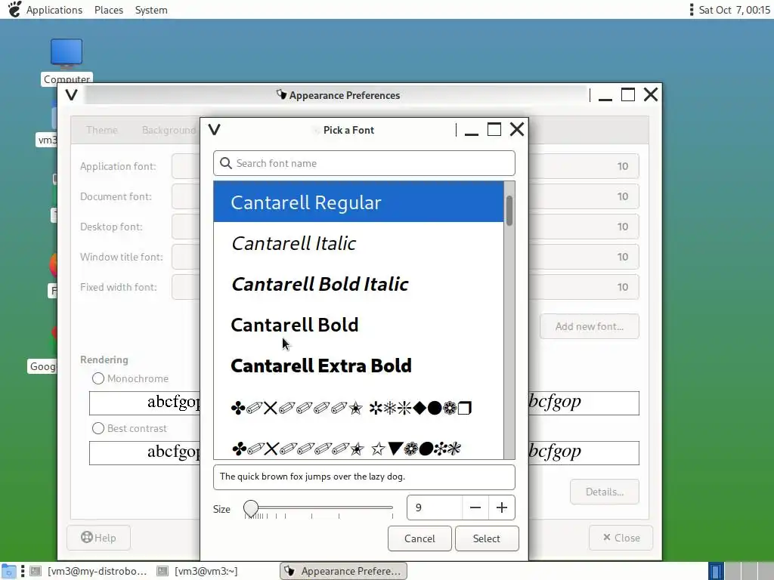The width and height of the screenshot is (774, 580).
Task: Click the show desktop icon in bottom panel
Action: [x=9, y=571]
